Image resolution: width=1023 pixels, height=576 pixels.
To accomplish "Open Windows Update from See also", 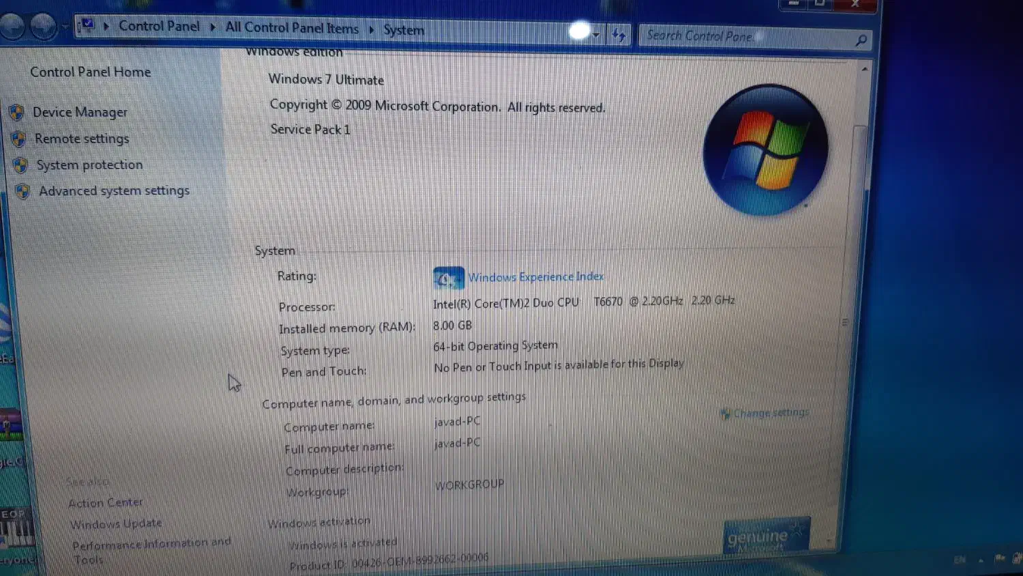I will coord(116,524).
